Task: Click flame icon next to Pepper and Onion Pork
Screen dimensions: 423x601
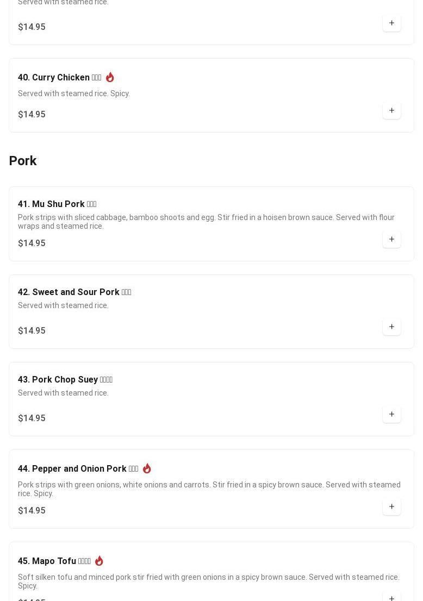Action: coord(147,468)
